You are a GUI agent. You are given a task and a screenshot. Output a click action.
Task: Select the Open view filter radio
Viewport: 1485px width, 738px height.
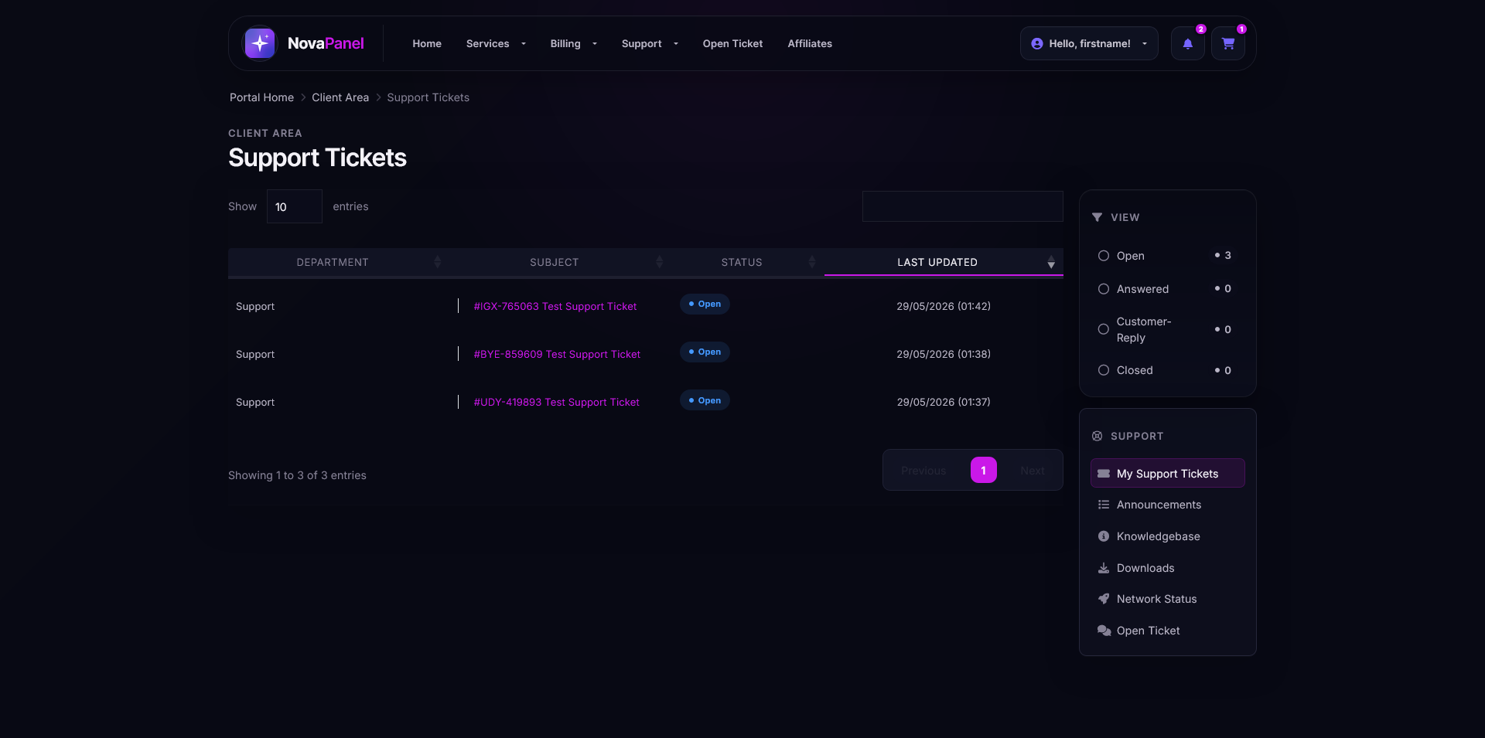click(x=1104, y=256)
